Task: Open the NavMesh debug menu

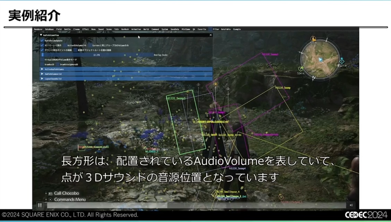Action: (x=125, y=29)
